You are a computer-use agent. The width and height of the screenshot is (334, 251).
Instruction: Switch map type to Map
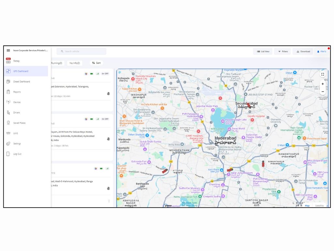(307, 206)
